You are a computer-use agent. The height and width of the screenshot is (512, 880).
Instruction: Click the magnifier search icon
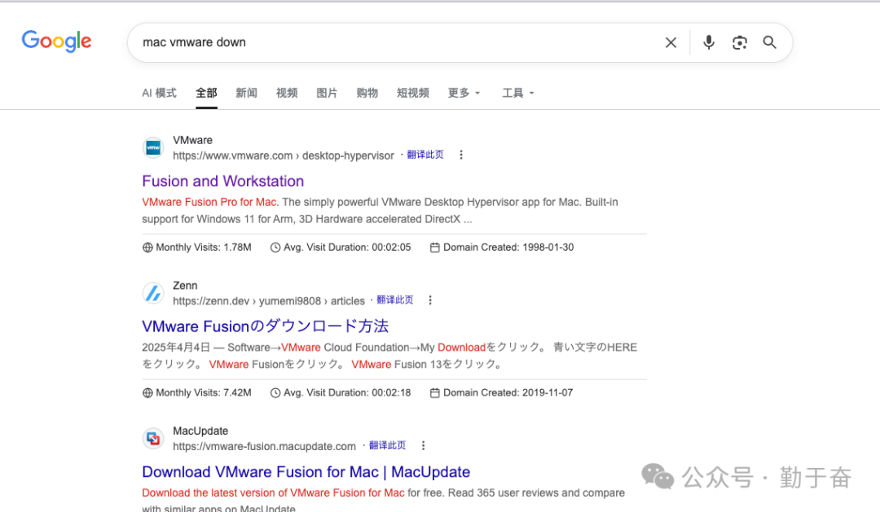(x=769, y=42)
